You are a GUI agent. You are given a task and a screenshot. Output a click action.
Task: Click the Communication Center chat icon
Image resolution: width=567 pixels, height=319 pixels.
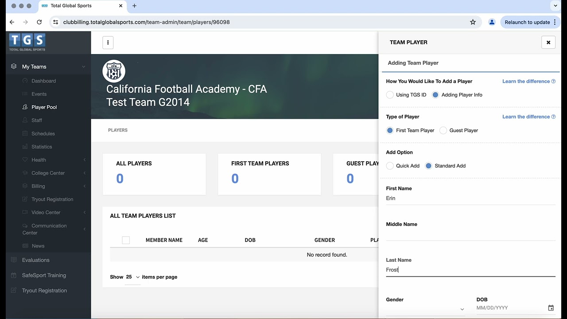(x=25, y=226)
